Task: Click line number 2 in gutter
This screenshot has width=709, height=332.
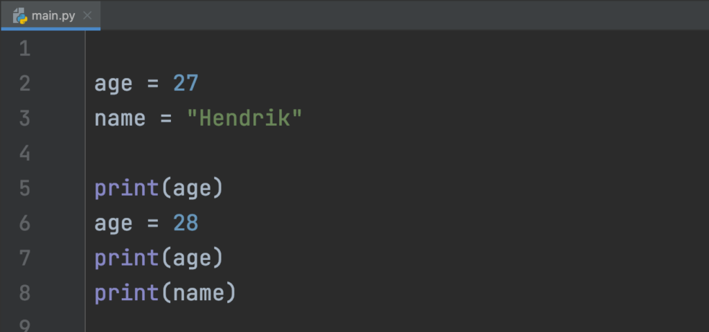Action: (25, 84)
